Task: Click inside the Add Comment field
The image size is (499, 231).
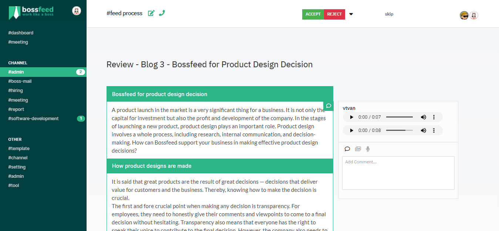Action: click(x=398, y=172)
